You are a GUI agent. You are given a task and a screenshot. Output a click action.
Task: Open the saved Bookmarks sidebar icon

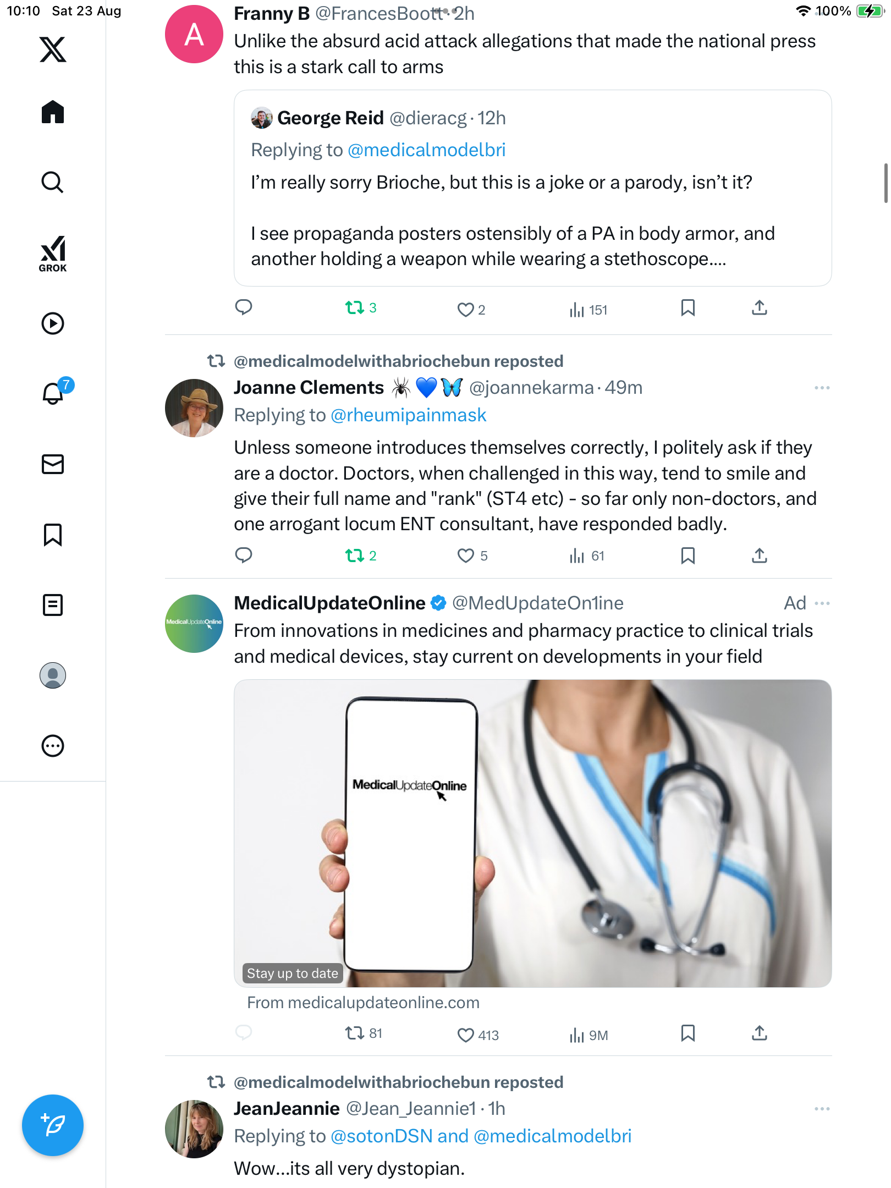click(53, 535)
